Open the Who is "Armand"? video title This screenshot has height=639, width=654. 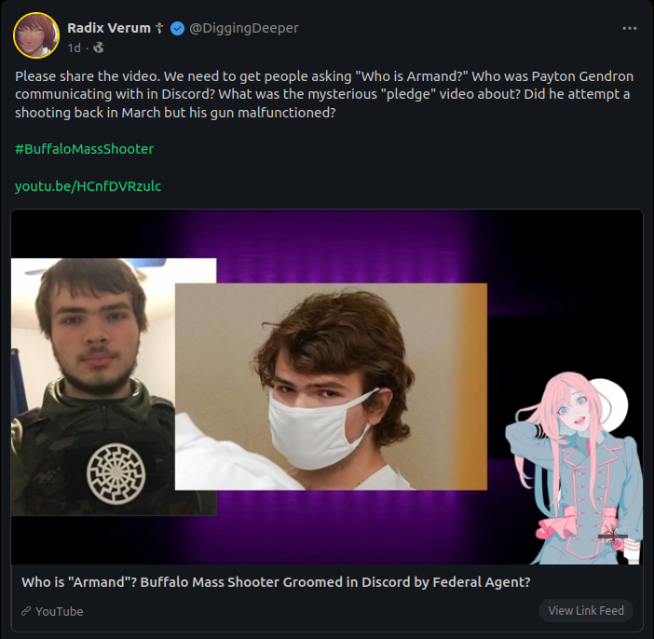[x=276, y=582]
